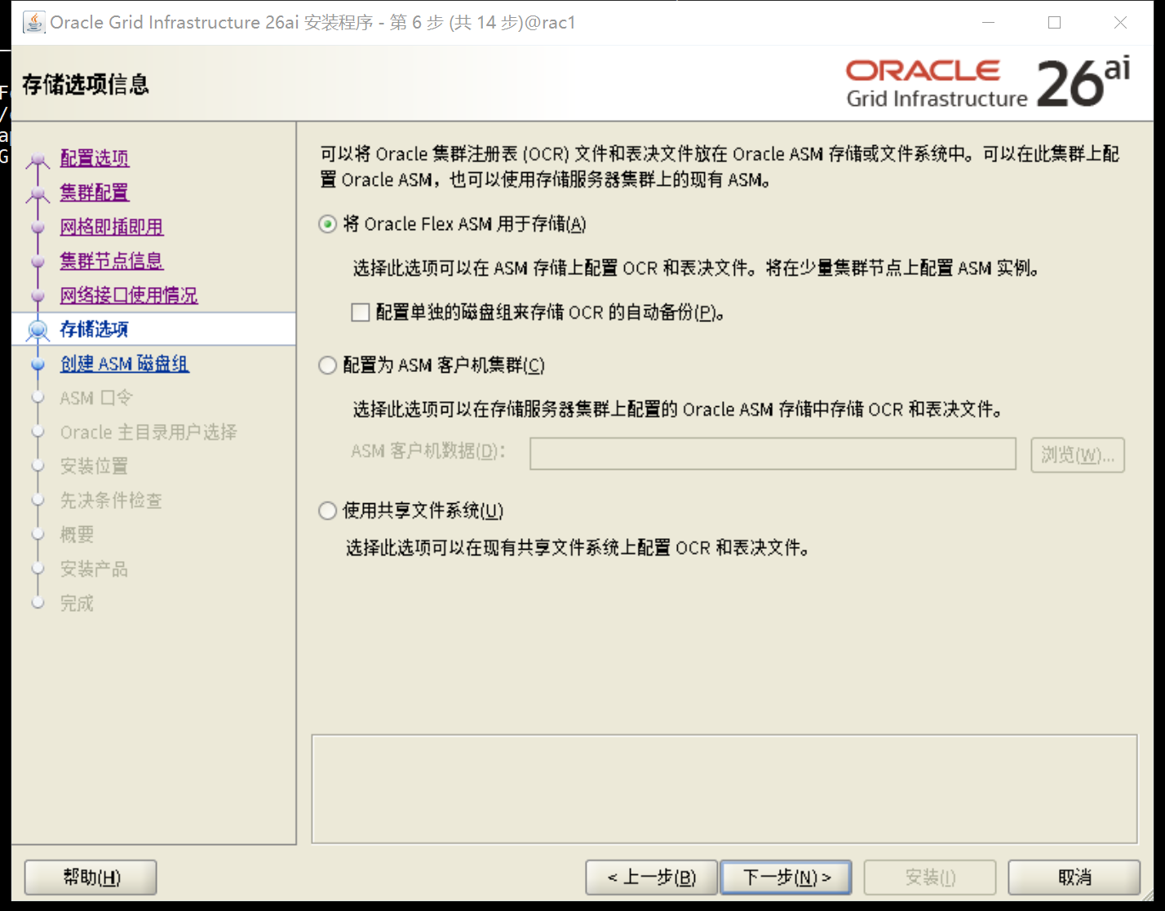Click the 集群配置 step marker icon
Image resolution: width=1165 pixels, height=911 pixels.
(x=38, y=194)
